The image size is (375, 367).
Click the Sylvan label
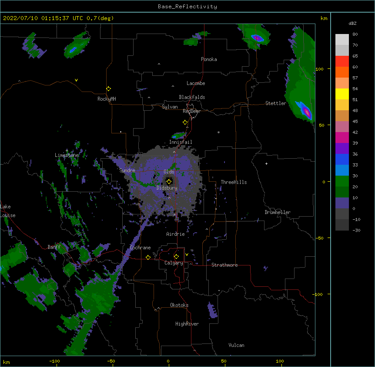[x=170, y=107]
